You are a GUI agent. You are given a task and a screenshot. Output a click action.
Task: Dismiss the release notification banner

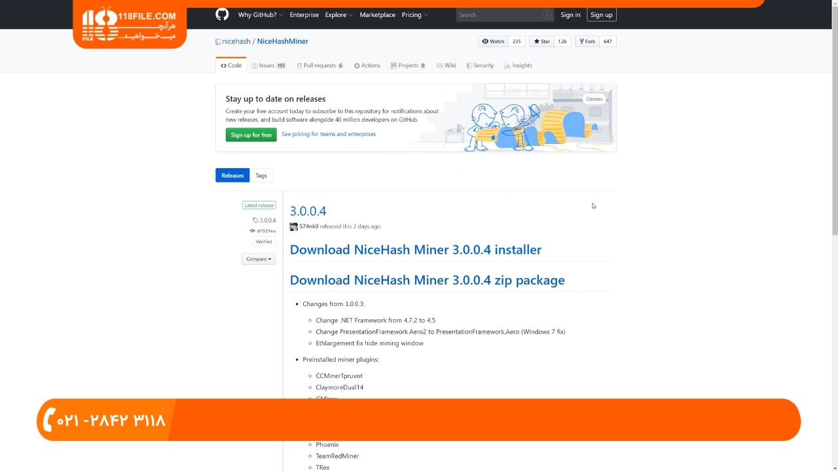(x=594, y=99)
